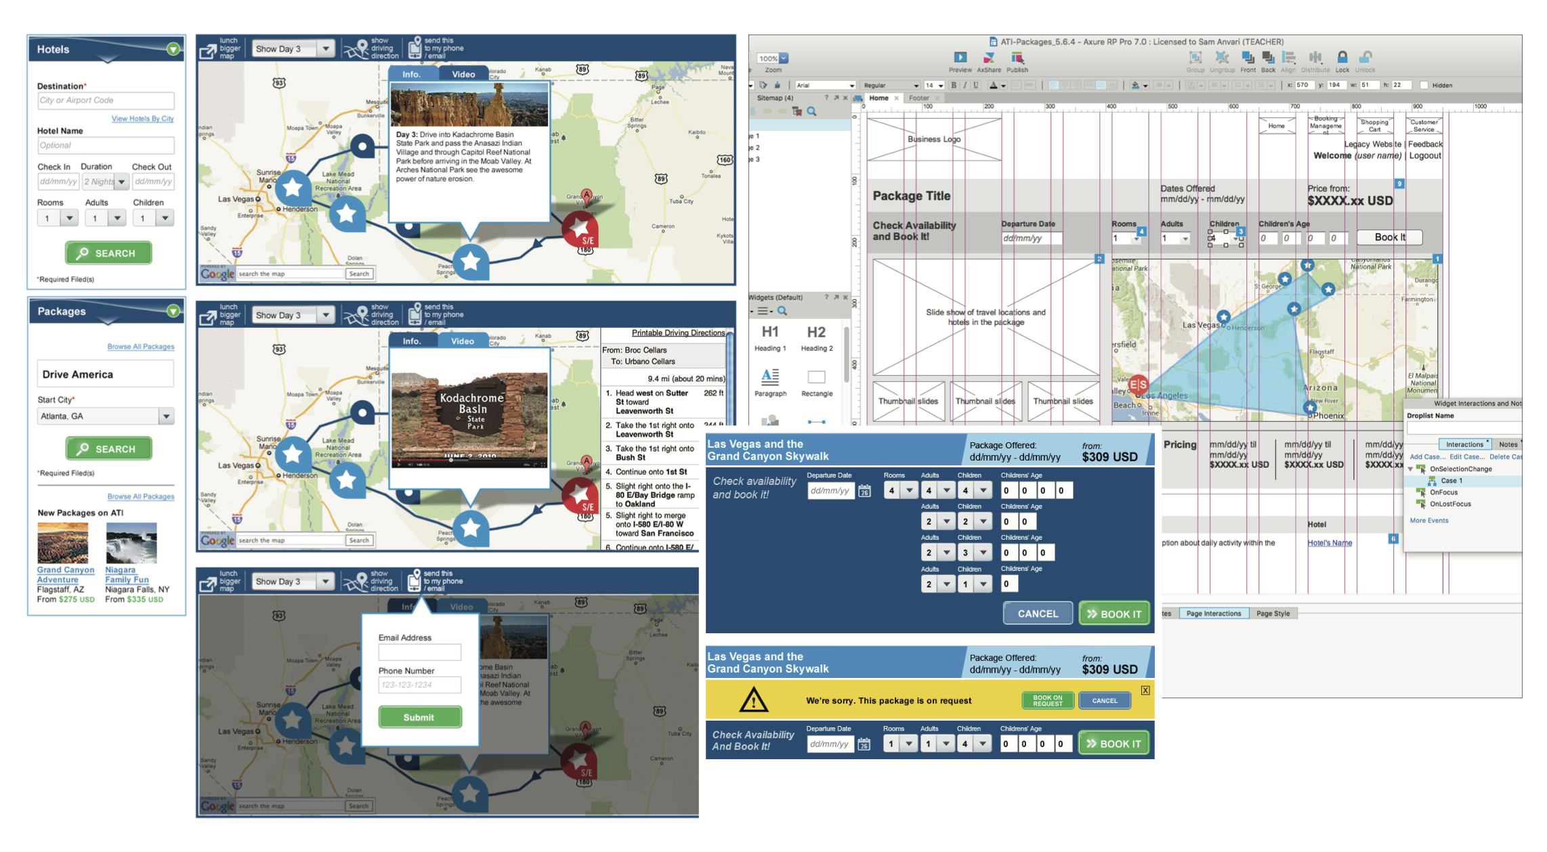The width and height of the screenshot is (1547, 852).
Task: Click the Hotels SEARCH button
Action: click(x=108, y=253)
